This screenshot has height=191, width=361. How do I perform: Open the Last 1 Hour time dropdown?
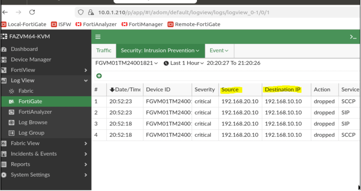click(187, 63)
